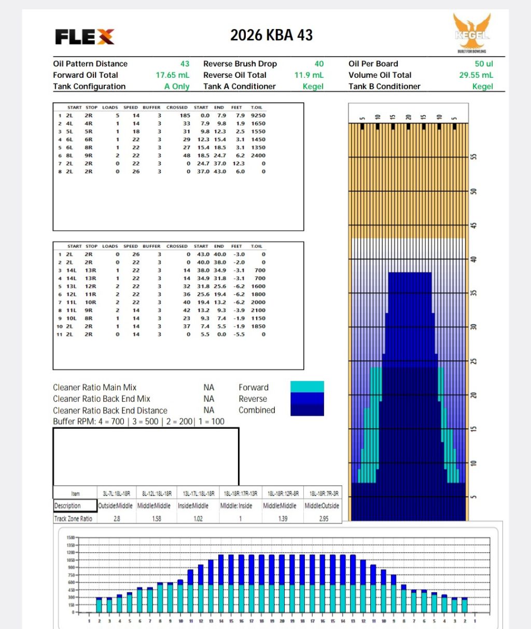This screenshot has height=629, width=531.
Task: Click the Track Zone Ratio row label
Action: (x=74, y=518)
